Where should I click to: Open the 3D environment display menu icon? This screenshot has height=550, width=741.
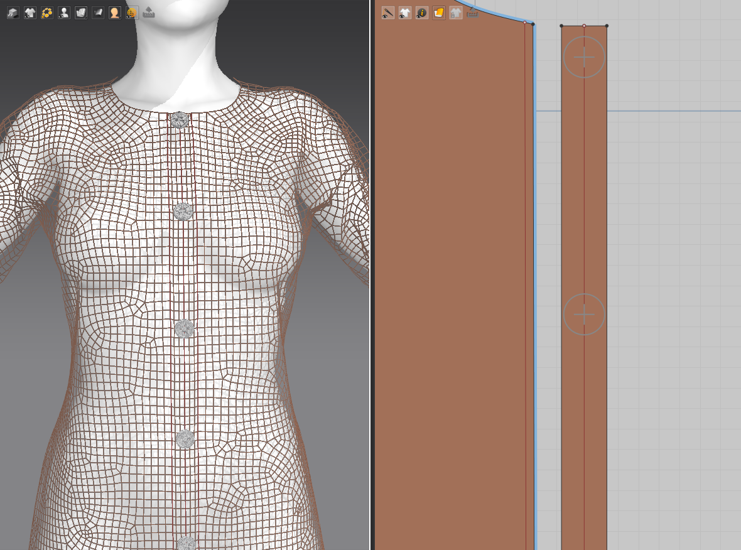[13, 13]
